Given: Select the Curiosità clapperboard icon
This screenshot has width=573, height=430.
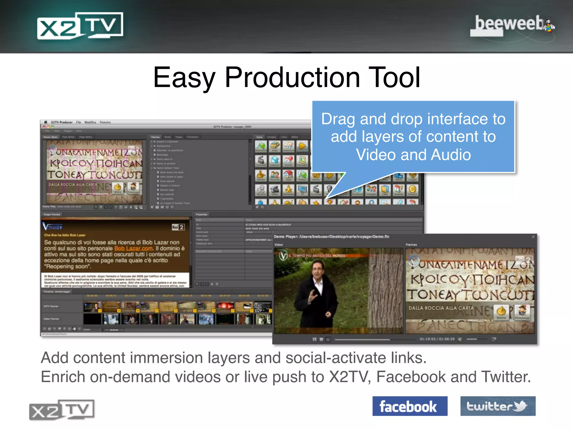Looking at the screenshot, I should click(261, 161).
